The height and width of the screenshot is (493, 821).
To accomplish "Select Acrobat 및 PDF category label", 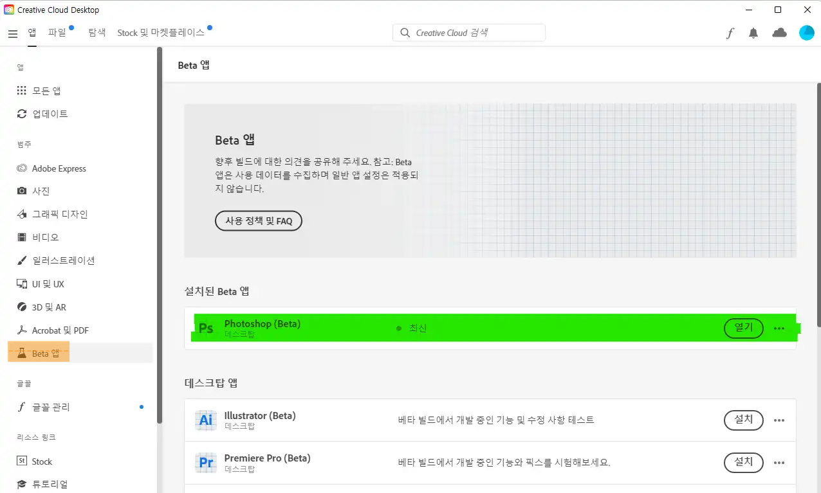I will point(60,330).
